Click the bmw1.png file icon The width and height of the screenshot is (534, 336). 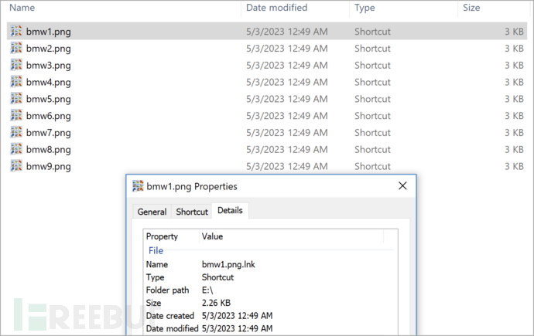click(x=16, y=32)
